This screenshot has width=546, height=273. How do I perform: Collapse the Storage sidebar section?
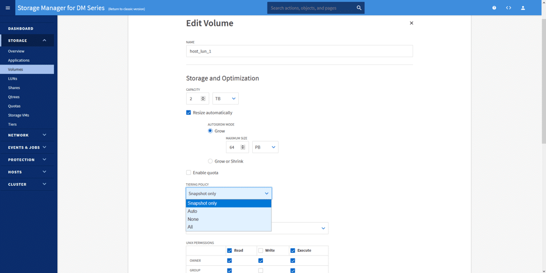pos(44,40)
